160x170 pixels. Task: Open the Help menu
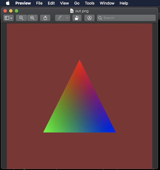point(124,3)
